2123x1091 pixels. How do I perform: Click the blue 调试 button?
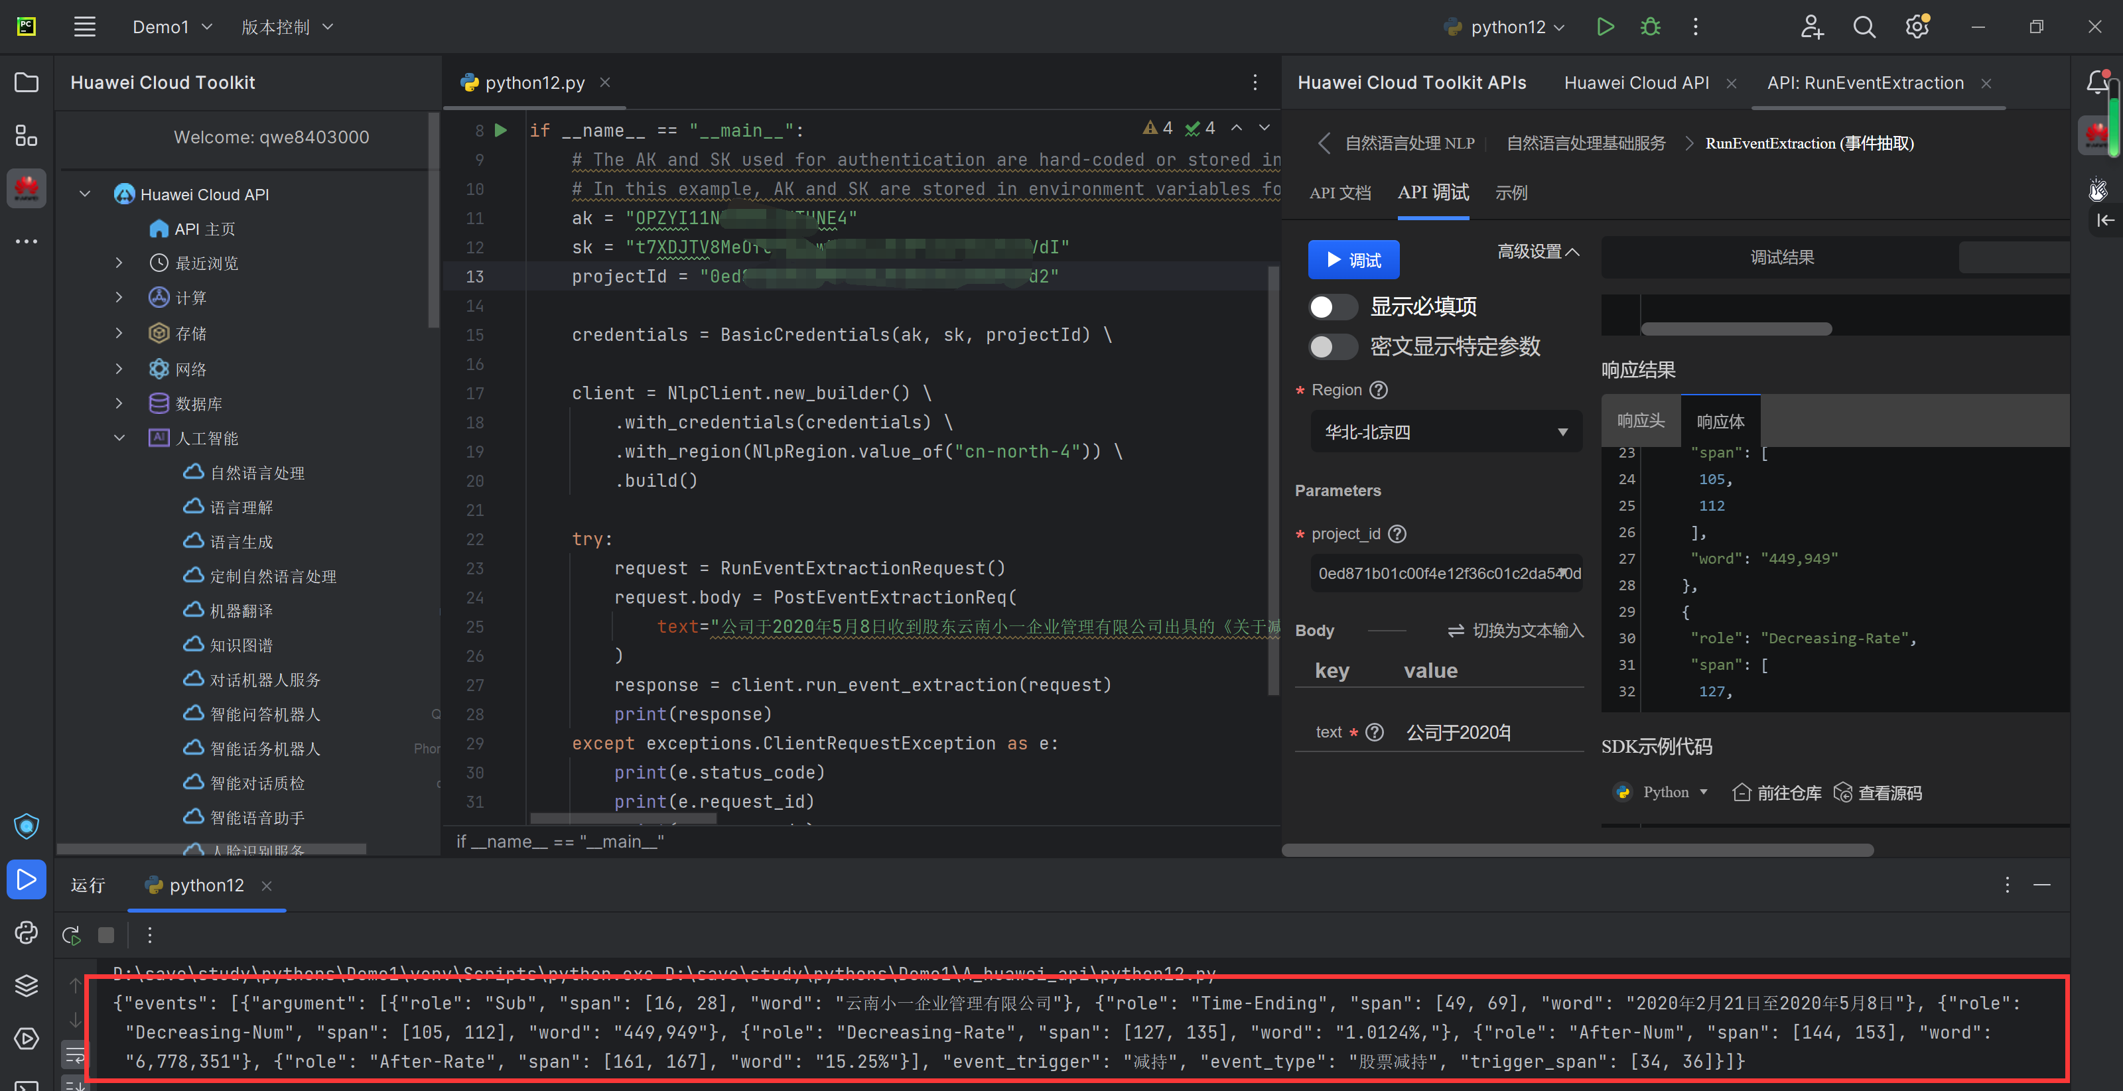point(1353,261)
